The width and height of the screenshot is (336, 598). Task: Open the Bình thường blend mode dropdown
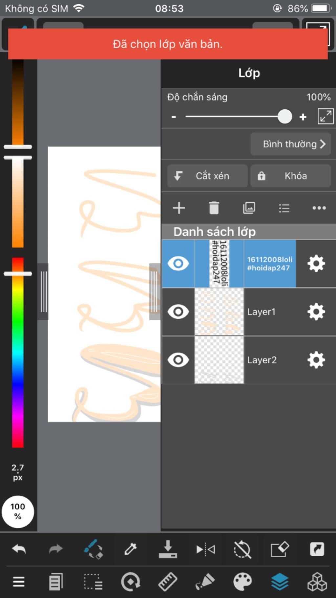point(290,144)
